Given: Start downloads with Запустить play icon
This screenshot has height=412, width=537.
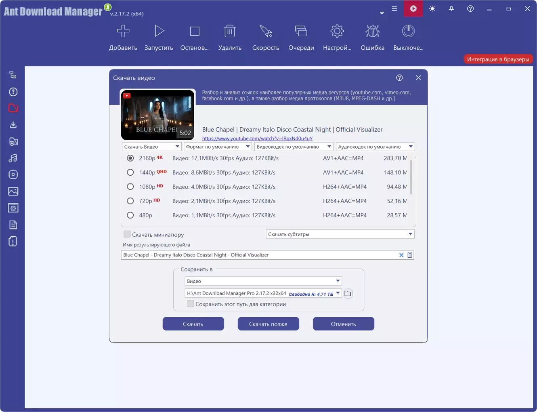Looking at the screenshot, I should click(159, 31).
